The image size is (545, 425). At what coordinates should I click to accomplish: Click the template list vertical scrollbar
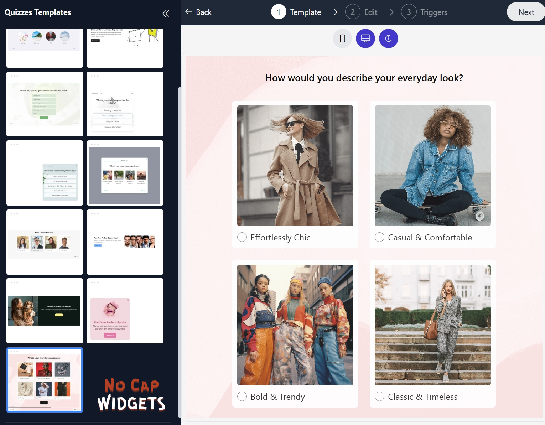point(180,249)
